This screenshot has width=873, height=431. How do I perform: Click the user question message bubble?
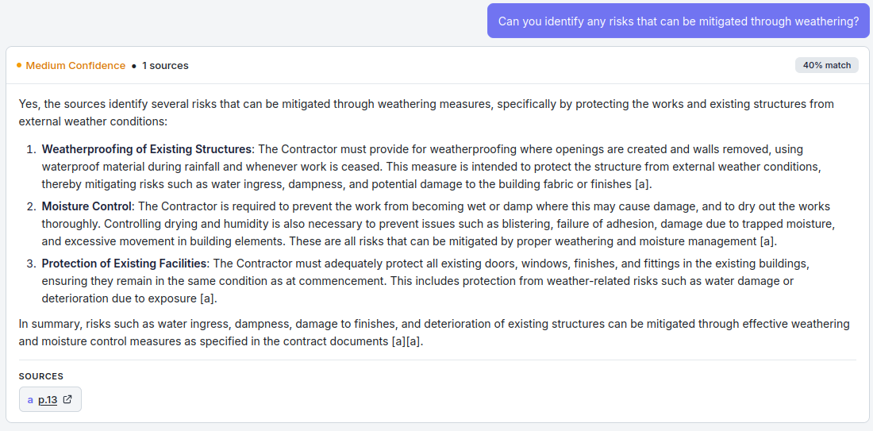[x=678, y=21]
